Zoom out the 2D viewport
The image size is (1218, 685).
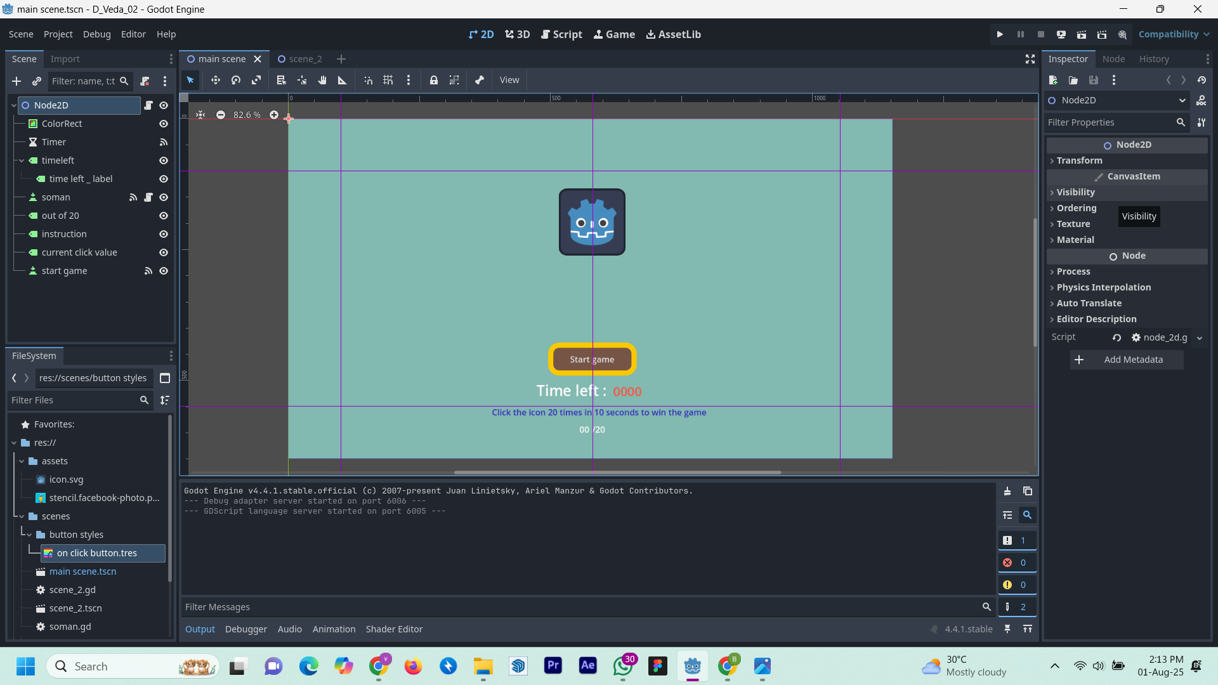[x=221, y=115]
